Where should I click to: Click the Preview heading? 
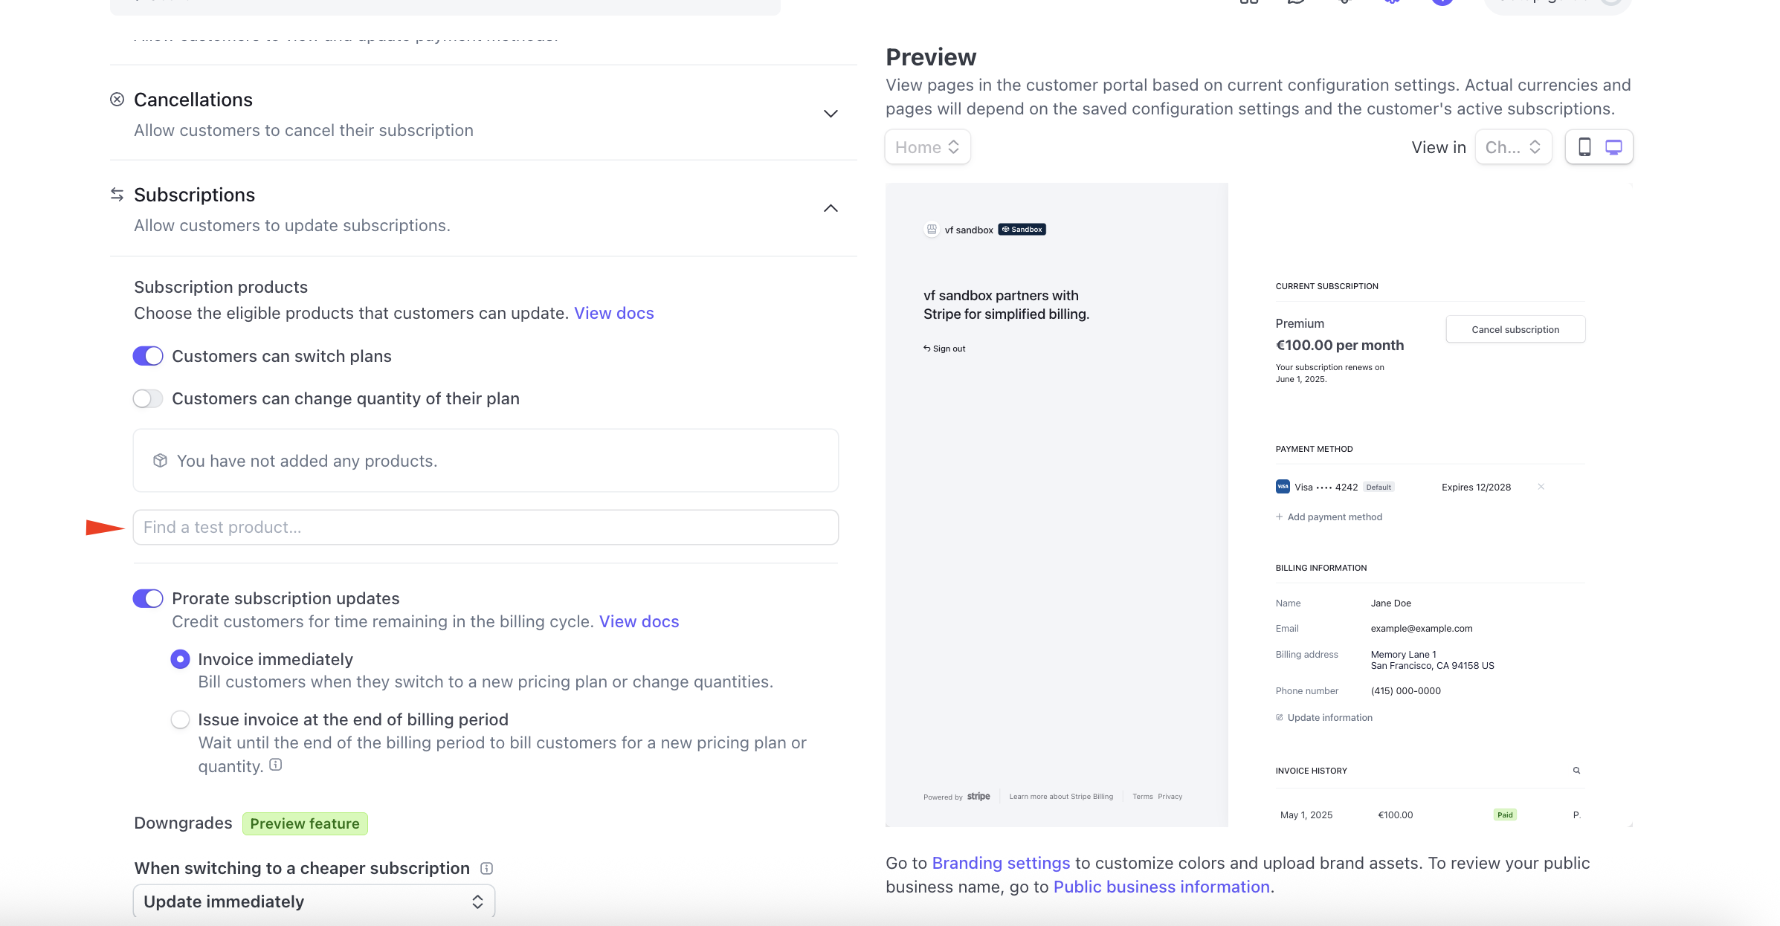[x=931, y=57]
